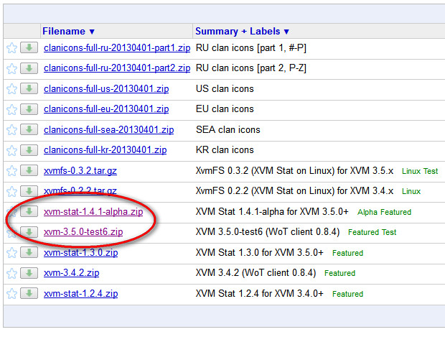Open clanicons-full-us-20130401.zip link
The image size is (445, 337).
point(106,89)
